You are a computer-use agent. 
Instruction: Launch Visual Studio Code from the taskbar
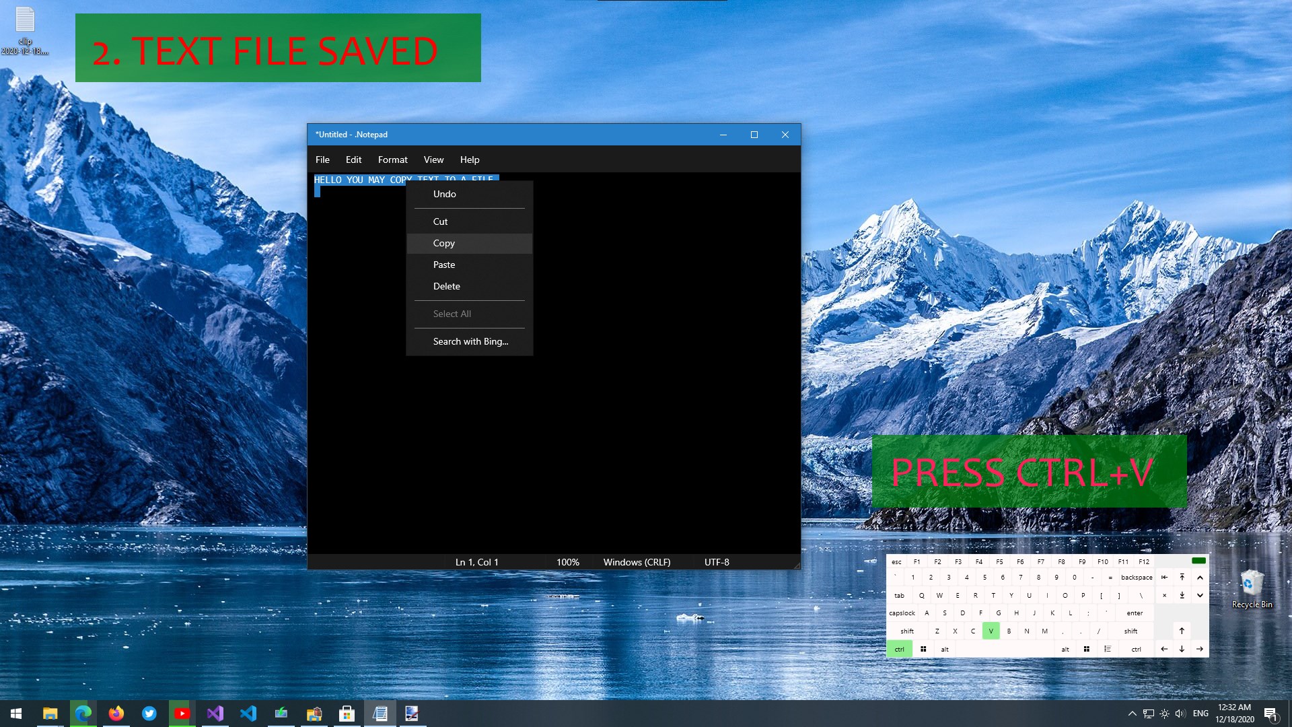click(248, 714)
